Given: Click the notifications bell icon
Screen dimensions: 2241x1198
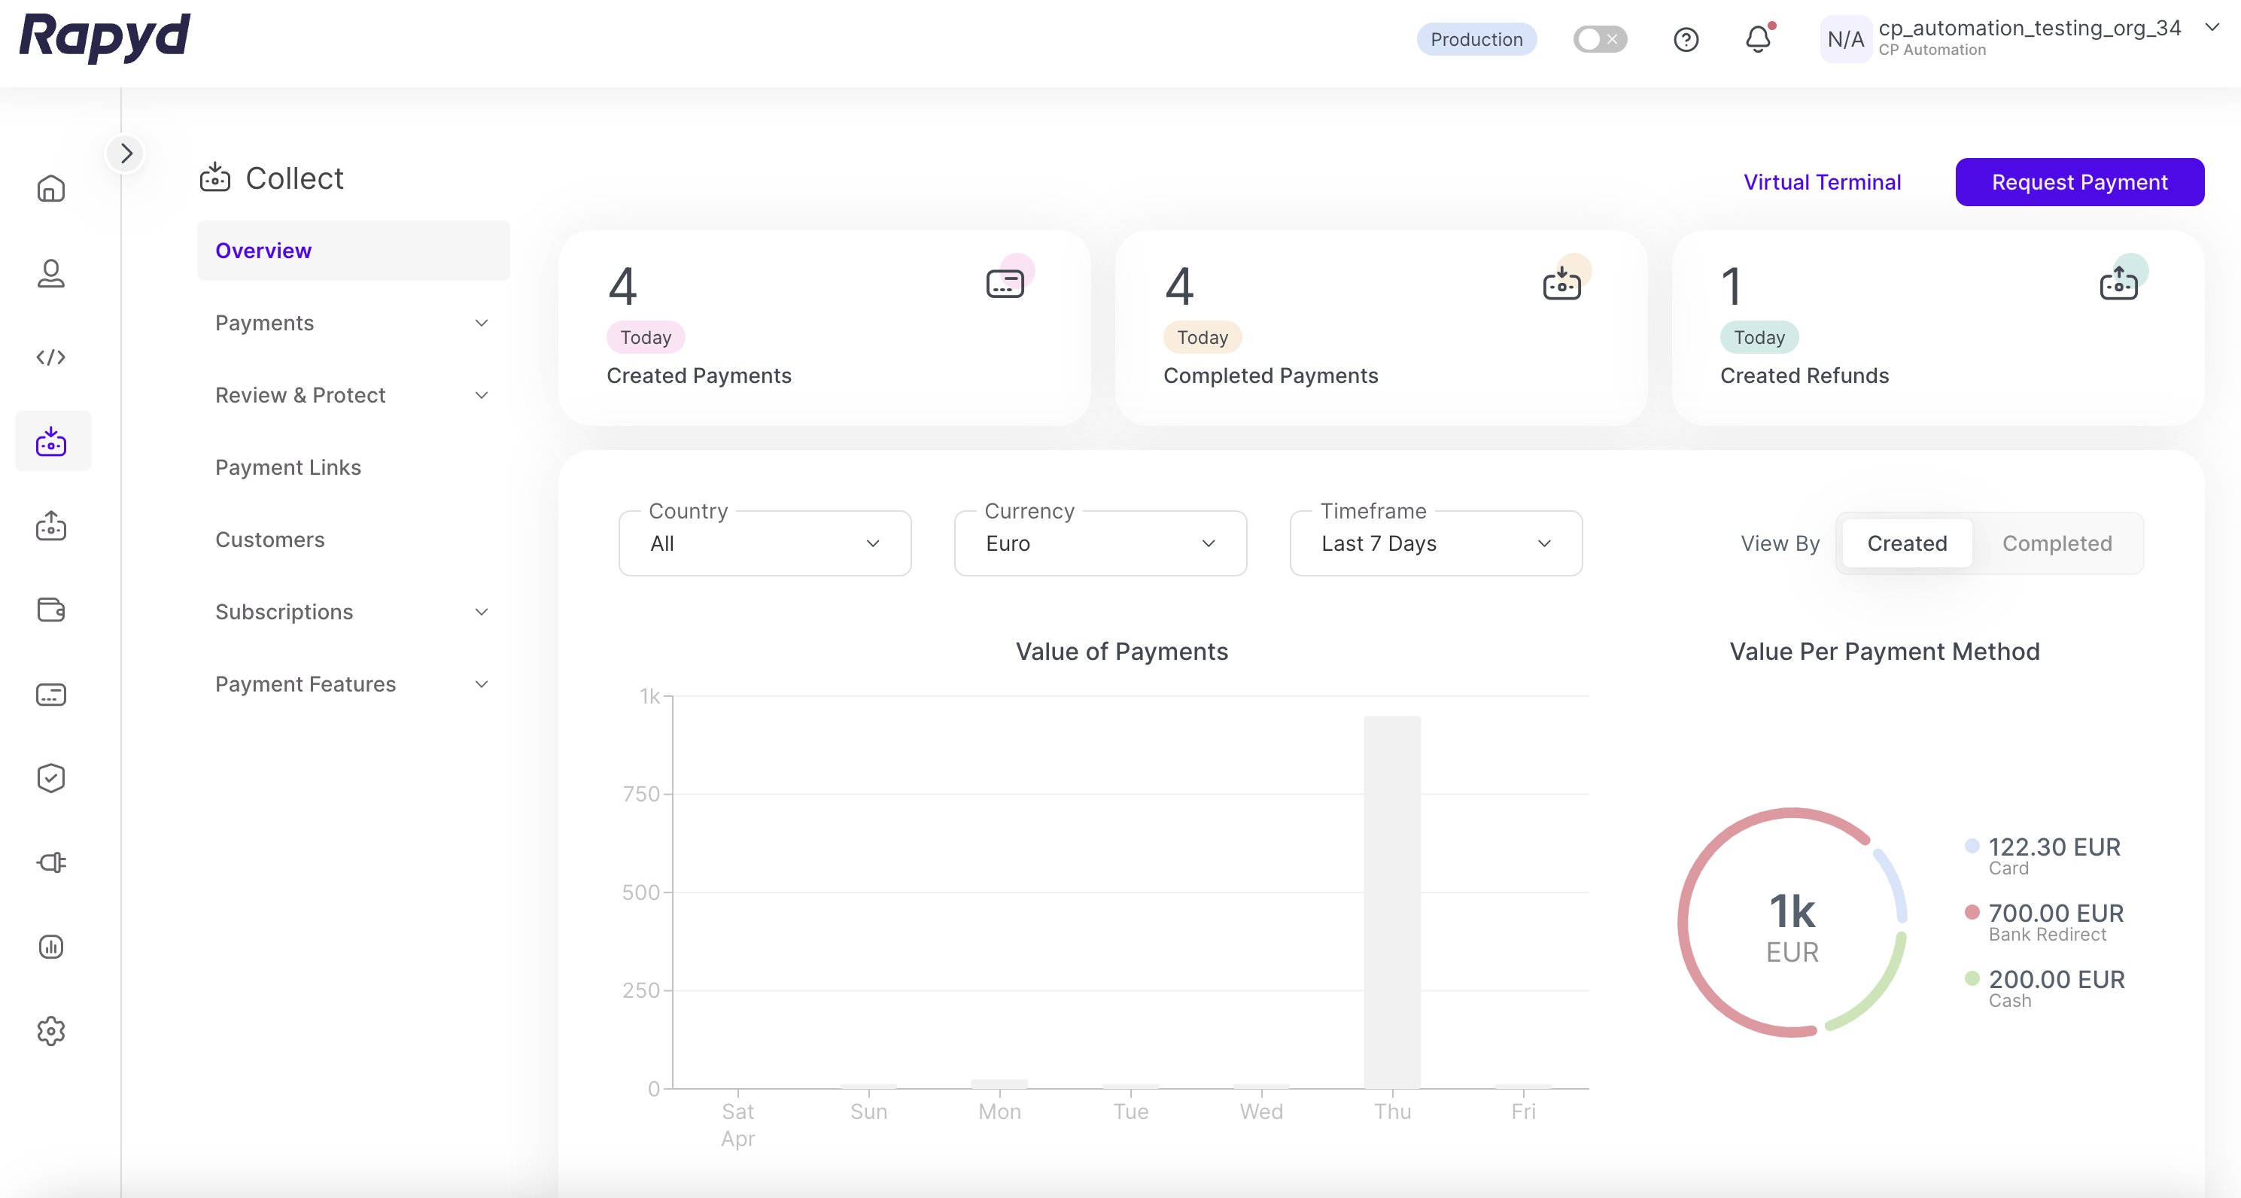Looking at the screenshot, I should 1758,40.
